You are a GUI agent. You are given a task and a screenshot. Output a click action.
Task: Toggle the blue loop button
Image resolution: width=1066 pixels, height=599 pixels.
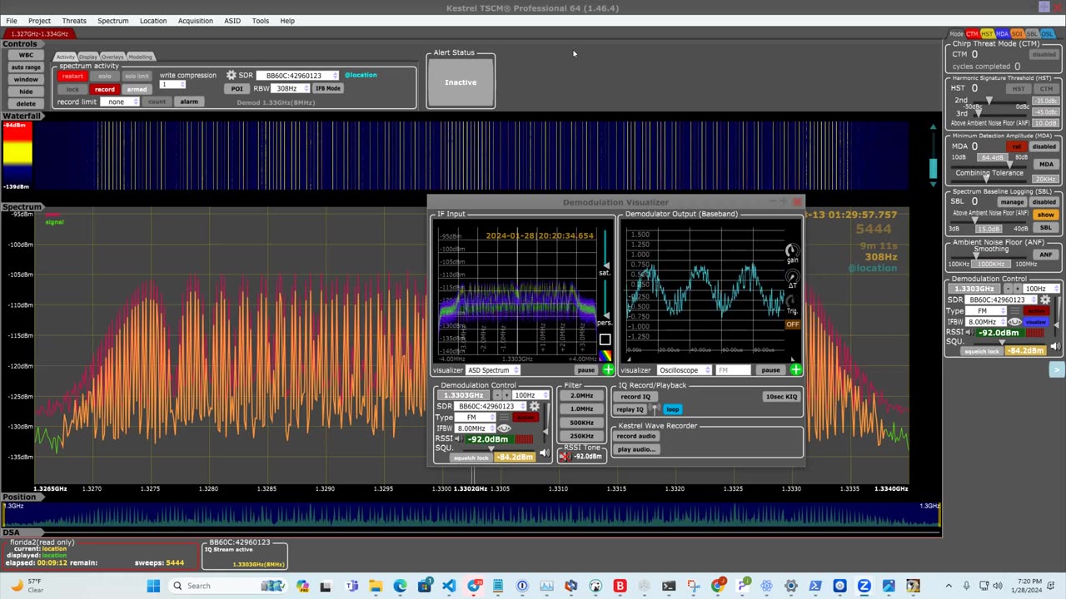[672, 409]
